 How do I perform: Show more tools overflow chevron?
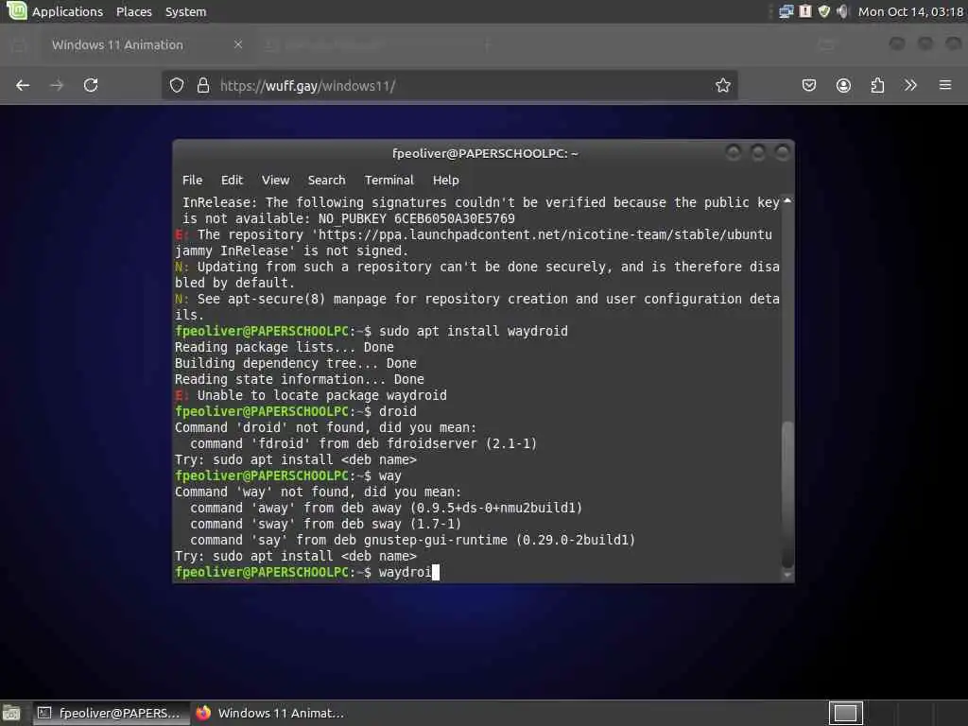(x=910, y=85)
